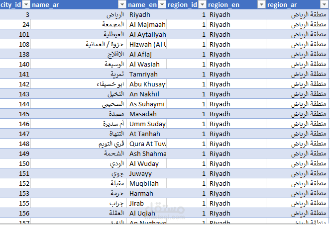Select the 'Tamriyah' name_en cell
This screenshot has width=330, height=225.
point(146,74)
